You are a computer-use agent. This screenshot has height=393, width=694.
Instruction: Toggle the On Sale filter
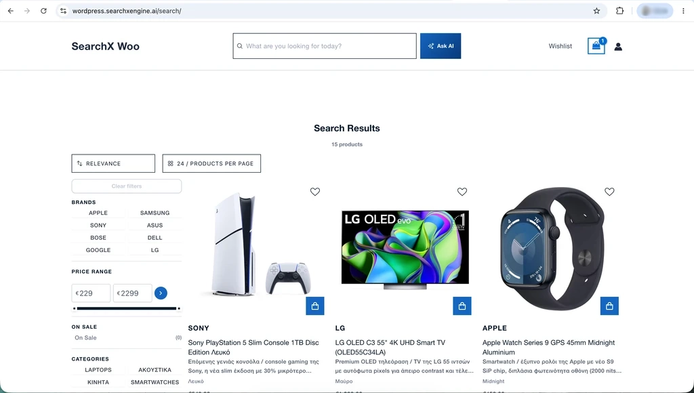pos(127,337)
